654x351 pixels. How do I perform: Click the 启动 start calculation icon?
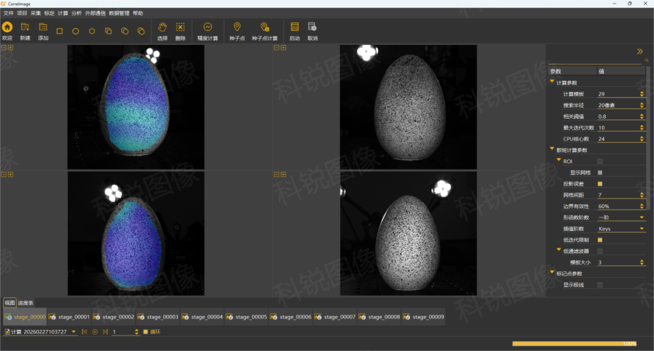click(x=294, y=27)
